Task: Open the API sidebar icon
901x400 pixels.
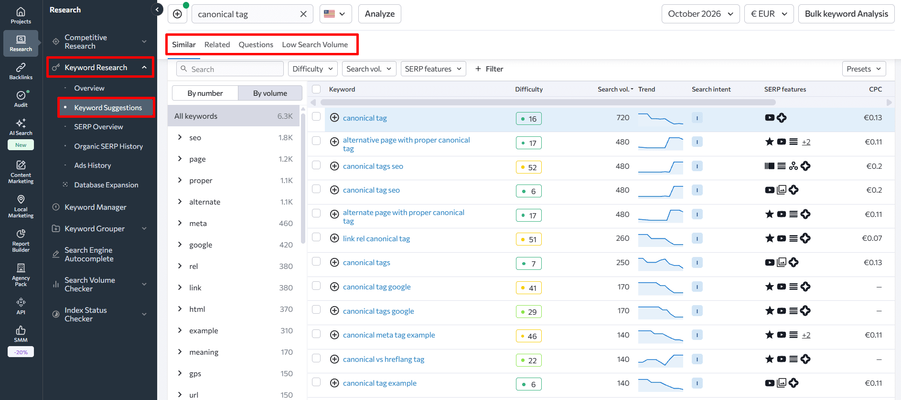Action: pos(21,306)
